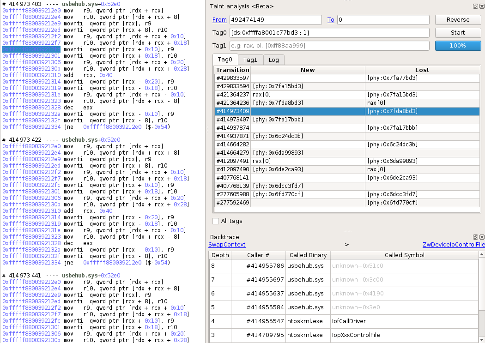Image resolution: width=485 pixels, height=343 pixels.
Task: Select the Tag0 tab
Action: (225, 60)
